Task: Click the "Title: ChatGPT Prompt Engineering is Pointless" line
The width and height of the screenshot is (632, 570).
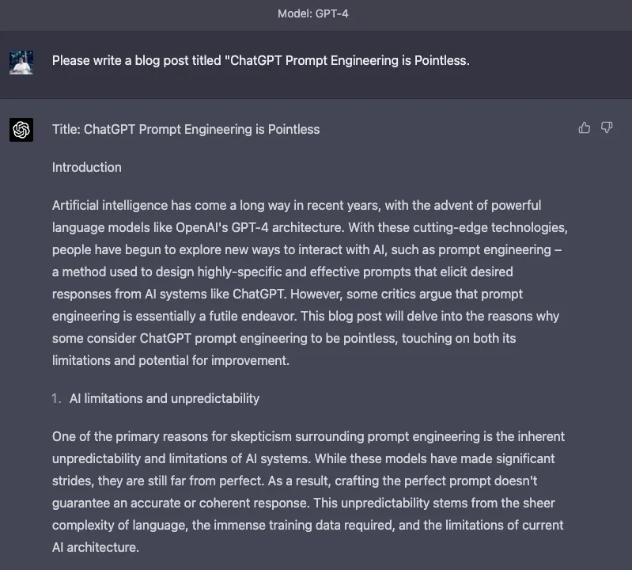Action: [186, 129]
